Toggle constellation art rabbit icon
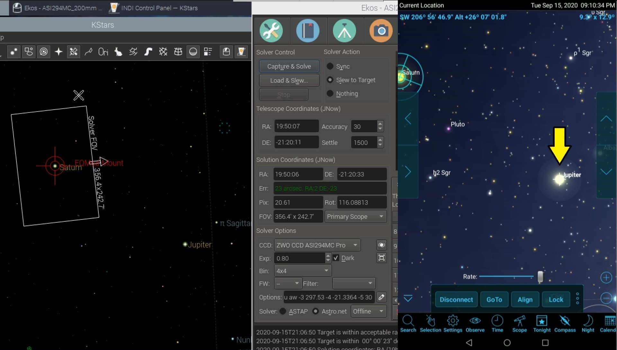This screenshot has height=350, width=617. click(118, 52)
